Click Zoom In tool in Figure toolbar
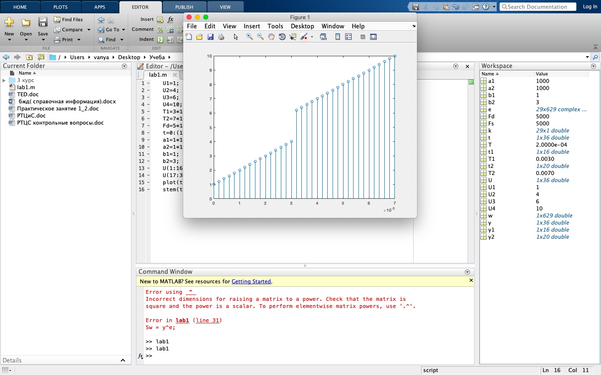This screenshot has width=601, height=375. pos(250,37)
